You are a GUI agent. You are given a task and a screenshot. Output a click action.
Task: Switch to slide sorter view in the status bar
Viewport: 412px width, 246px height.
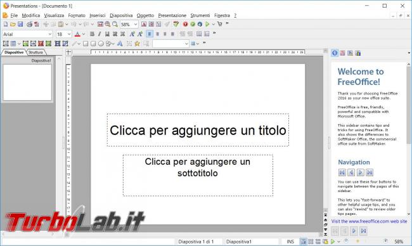311,242
